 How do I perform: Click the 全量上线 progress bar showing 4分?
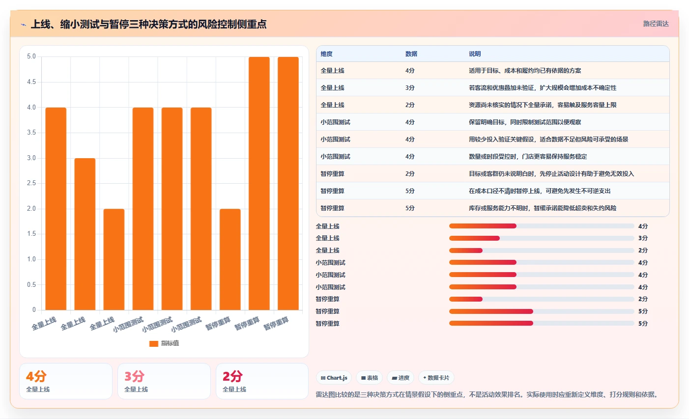click(x=542, y=226)
